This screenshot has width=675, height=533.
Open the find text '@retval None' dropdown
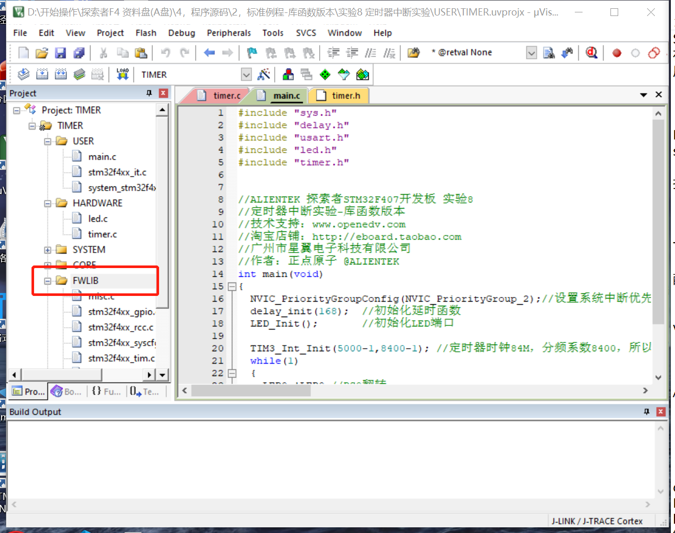531,53
